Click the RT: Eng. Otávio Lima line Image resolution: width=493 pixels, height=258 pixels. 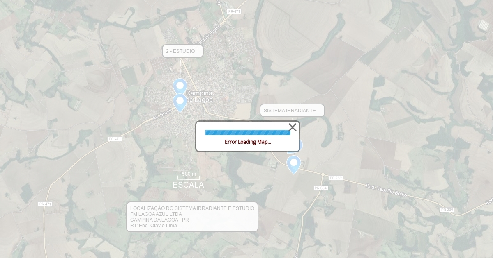(x=154, y=226)
